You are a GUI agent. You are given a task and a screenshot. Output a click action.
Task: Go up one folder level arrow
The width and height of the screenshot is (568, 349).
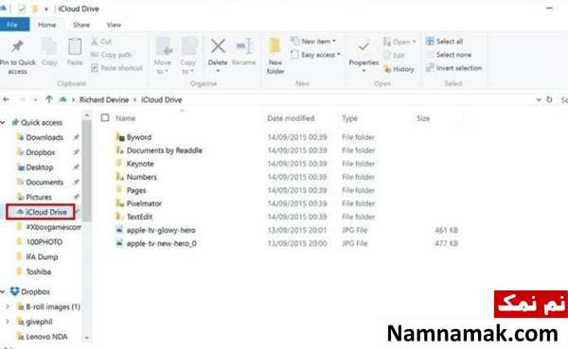pos(49,99)
